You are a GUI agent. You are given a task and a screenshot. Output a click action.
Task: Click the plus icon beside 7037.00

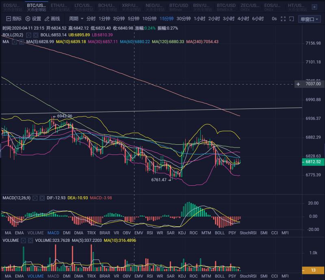click(x=298, y=84)
